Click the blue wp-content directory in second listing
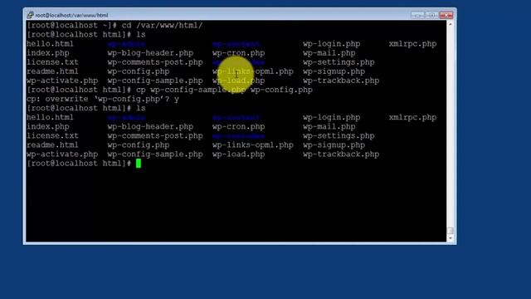531x299 pixels. point(236,118)
